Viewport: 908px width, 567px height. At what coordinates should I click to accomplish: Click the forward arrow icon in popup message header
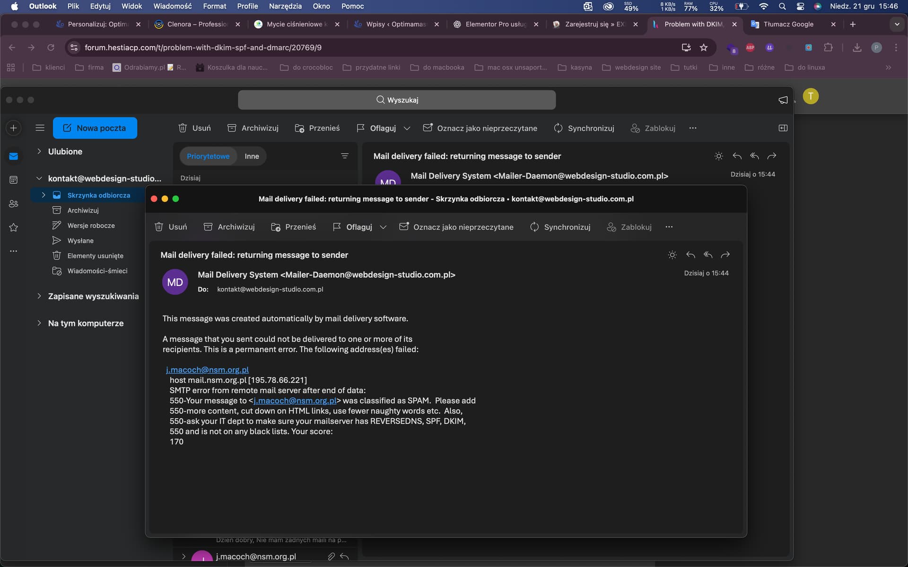[725, 255]
